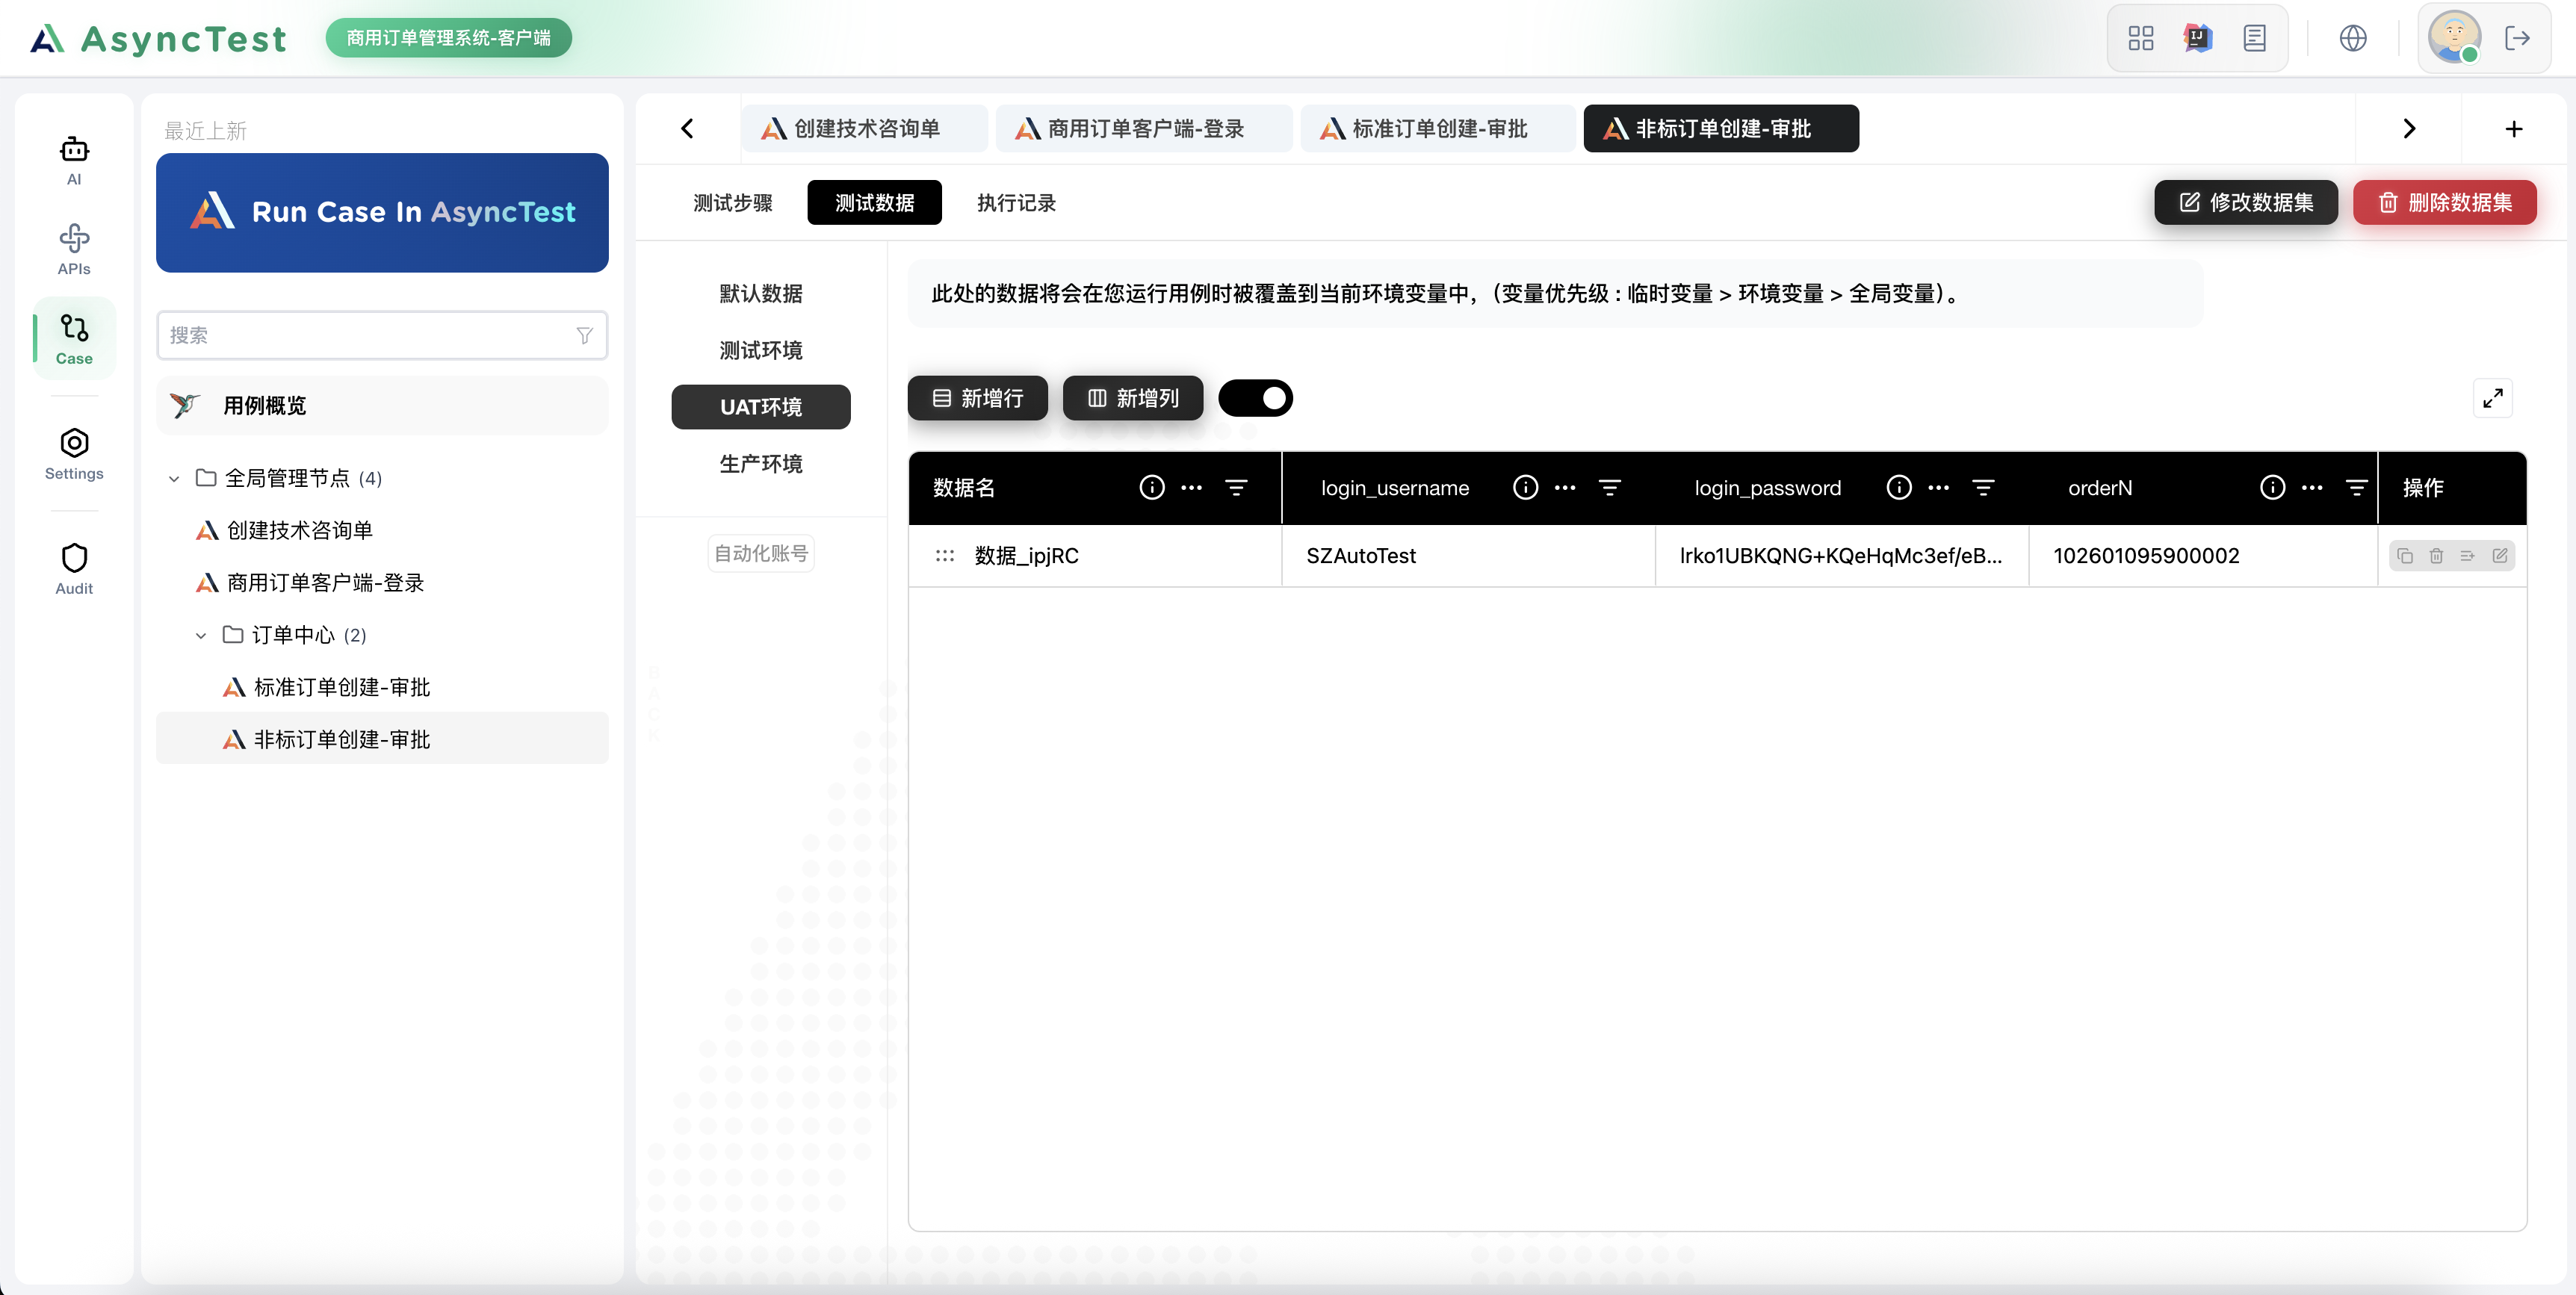This screenshot has height=1295, width=2576.
Task: Click the 修改数据集 button
Action: 2246,202
